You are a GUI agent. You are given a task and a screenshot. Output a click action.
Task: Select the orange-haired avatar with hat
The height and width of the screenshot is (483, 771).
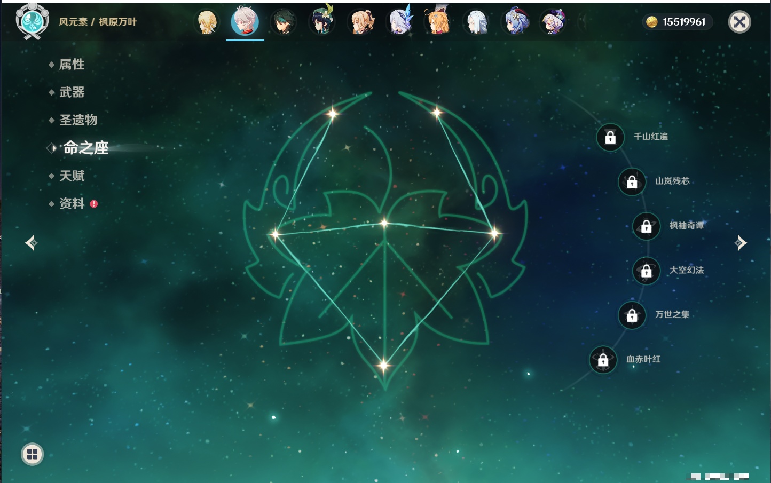438,21
